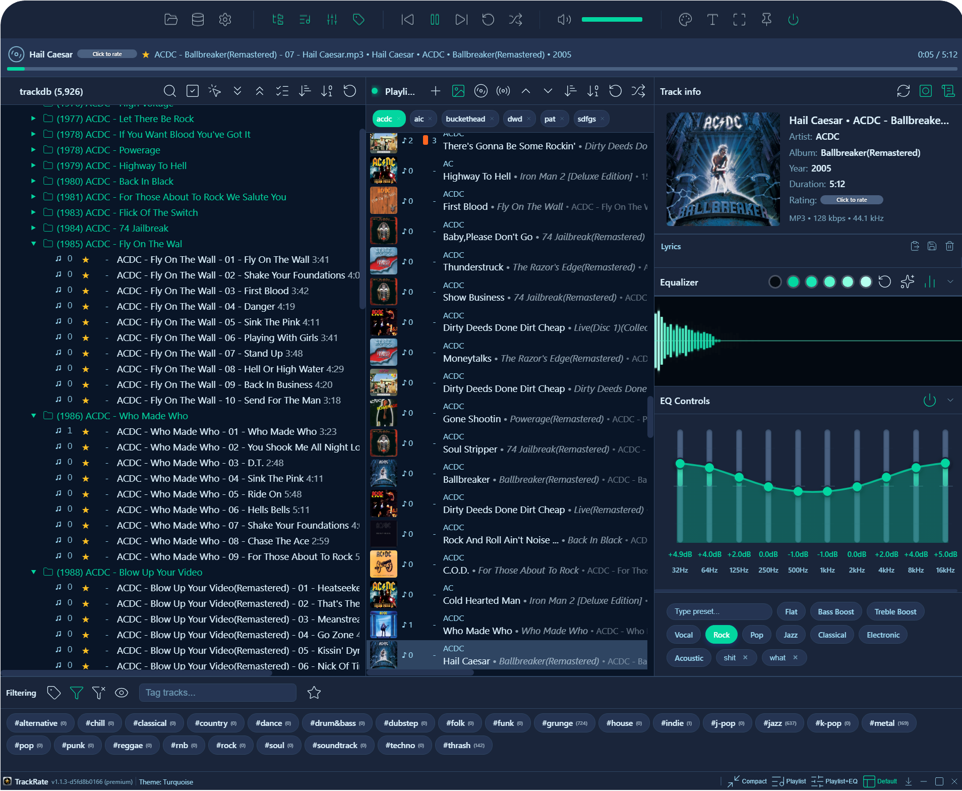The height and width of the screenshot is (791, 962).
Task: Pause playback with the pause button
Action: click(435, 20)
